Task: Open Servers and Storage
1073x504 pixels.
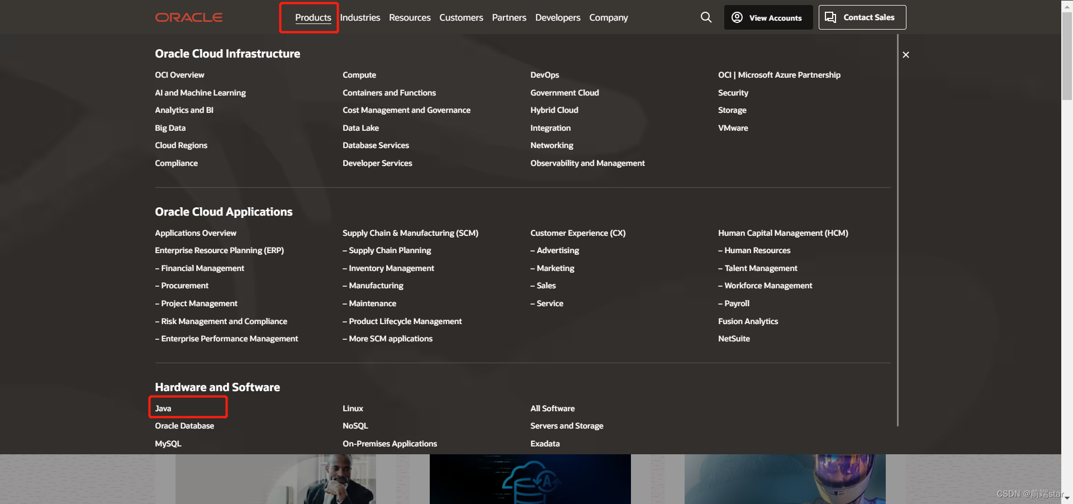Action: coord(567,426)
